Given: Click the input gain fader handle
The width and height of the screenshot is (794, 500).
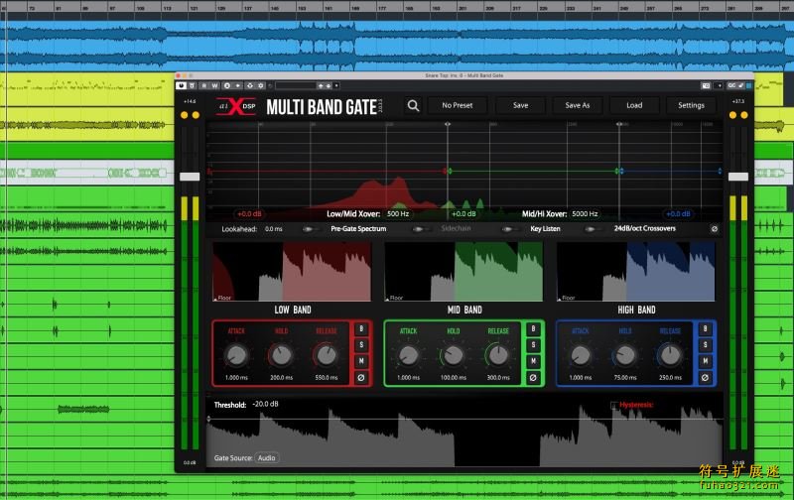Looking at the screenshot, I should pos(190,177).
